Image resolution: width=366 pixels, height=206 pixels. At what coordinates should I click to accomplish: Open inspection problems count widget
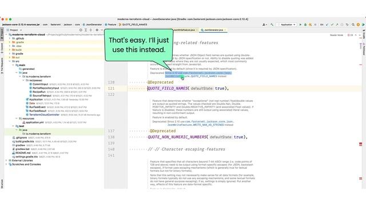[350, 35]
